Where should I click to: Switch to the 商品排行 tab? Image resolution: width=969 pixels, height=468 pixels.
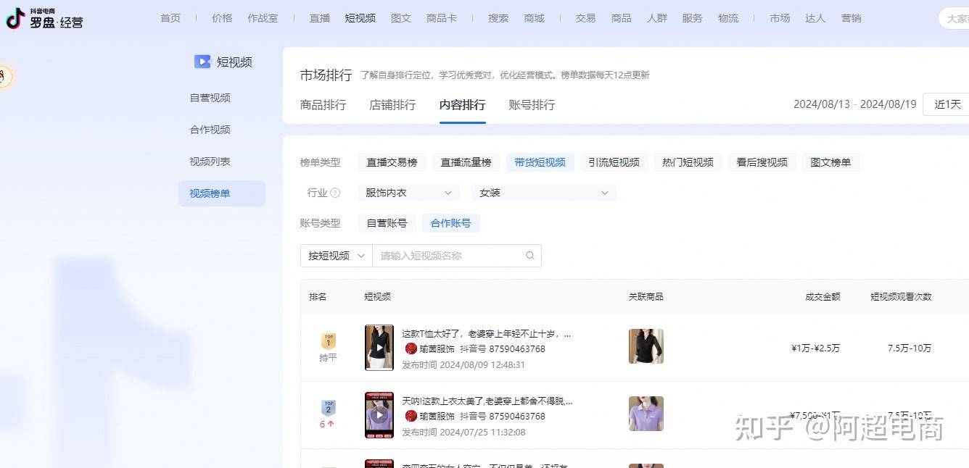323,105
